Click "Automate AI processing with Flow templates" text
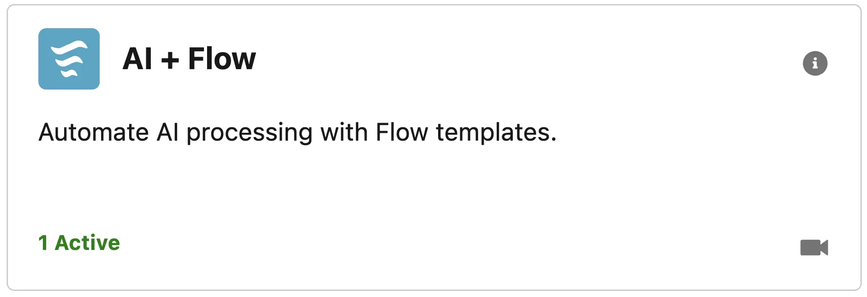867x297 pixels. (297, 133)
